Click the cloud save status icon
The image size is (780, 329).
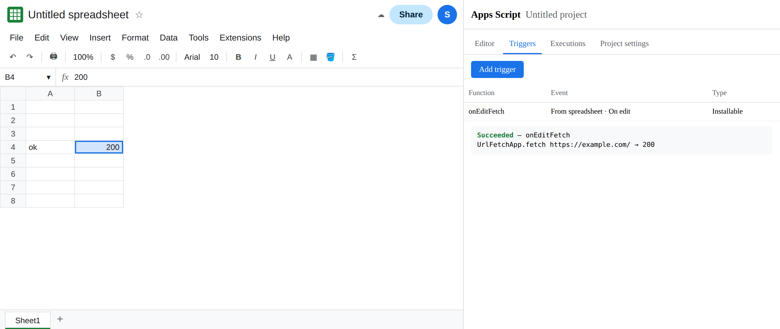(381, 15)
